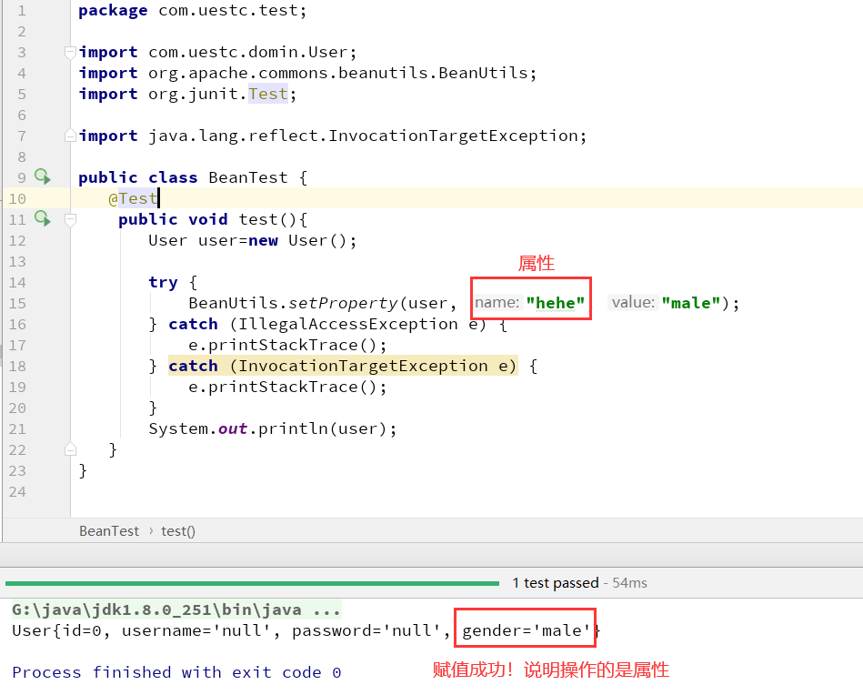The width and height of the screenshot is (863, 695).
Task: Click the jdk1.8.0_251 java command line
Action: [176, 609]
